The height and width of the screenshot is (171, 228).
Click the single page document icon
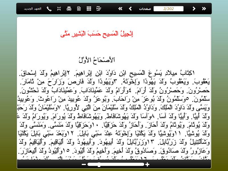pos(79,9)
